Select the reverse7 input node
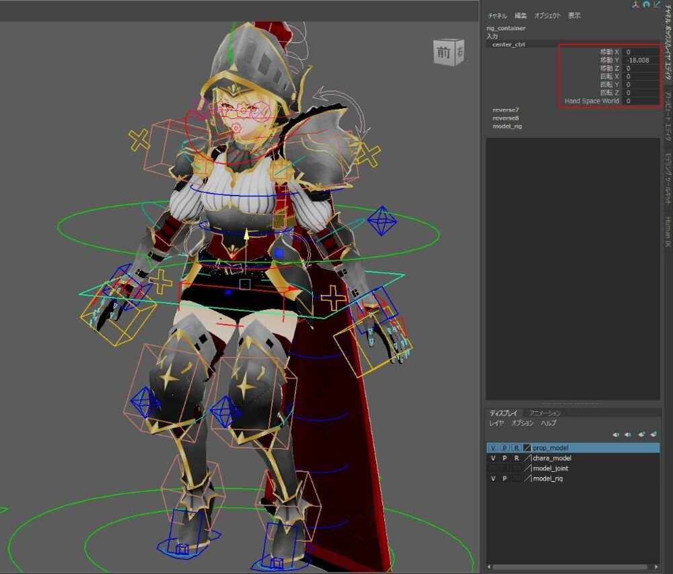Screen dimensions: 673x574 505,110
